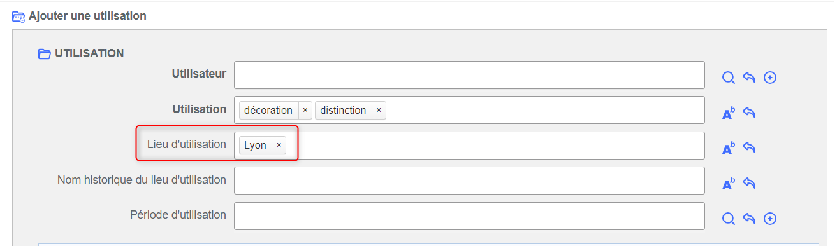Screen dimensions: 837x246
Task: Click the search magnifier icon beside Utilisateur
Action: pos(729,78)
